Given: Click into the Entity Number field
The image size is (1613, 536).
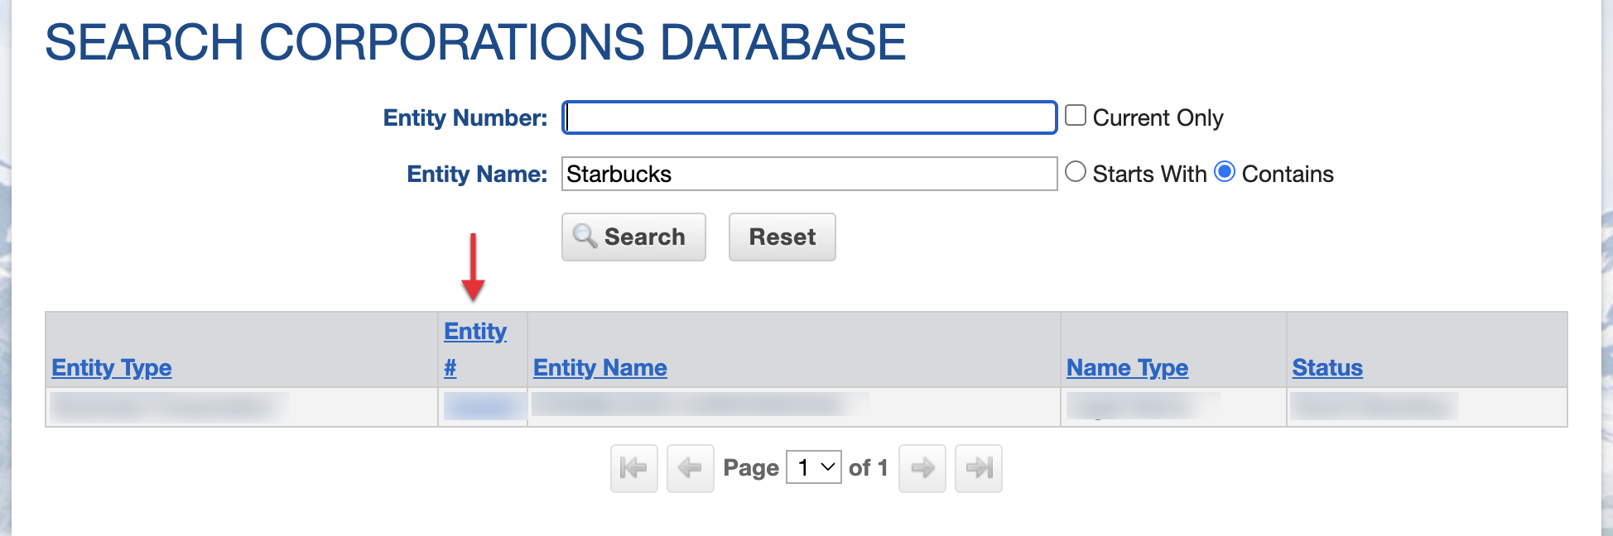Looking at the screenshot, I should (x=809, y=117).
